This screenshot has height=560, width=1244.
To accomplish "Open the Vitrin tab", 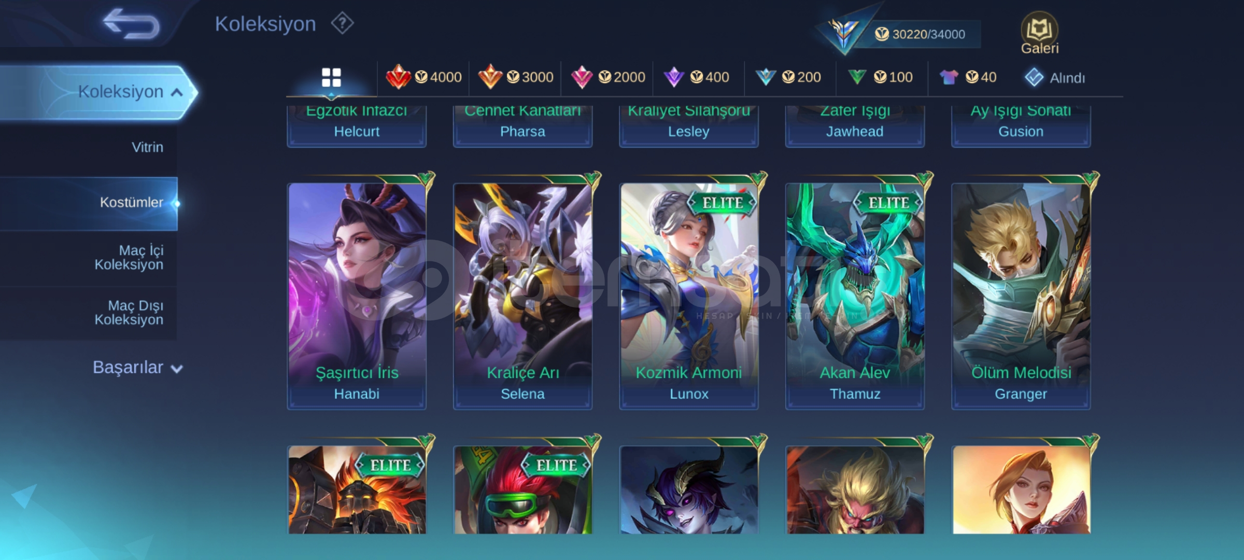I will [x=147, y=147].
